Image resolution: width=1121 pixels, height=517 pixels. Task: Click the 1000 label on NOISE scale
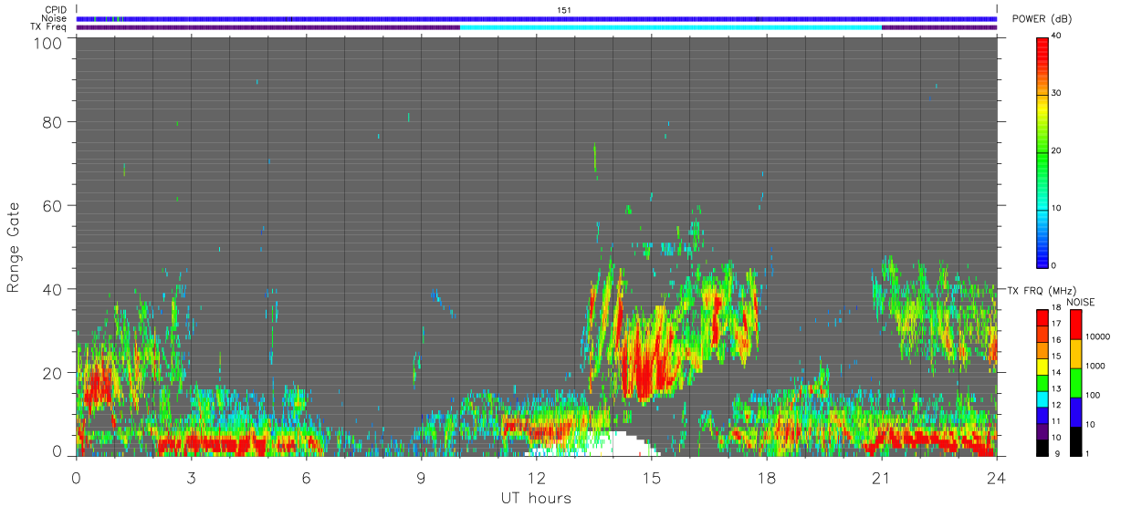[x=1095, y=367]
